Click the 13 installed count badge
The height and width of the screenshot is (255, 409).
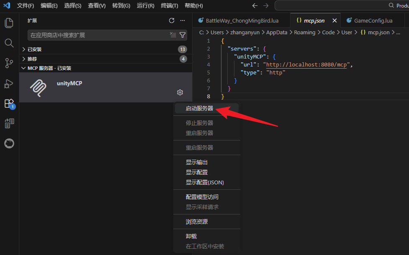click(x=183, y=49)
